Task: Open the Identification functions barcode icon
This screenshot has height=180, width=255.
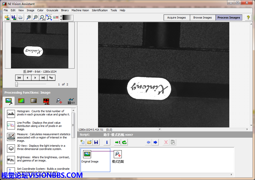Action: [x=71, y=101]
